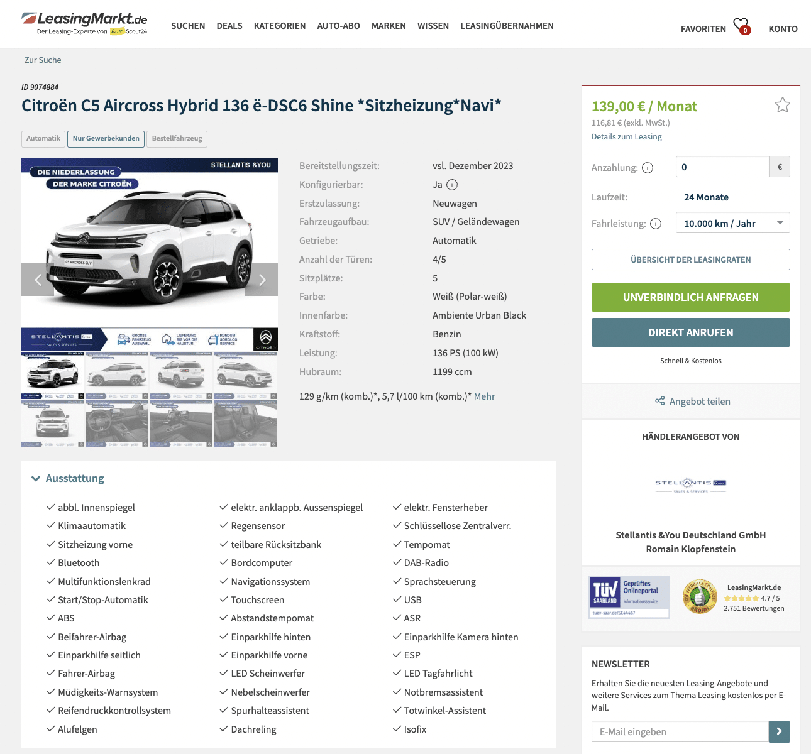Click the share icon by Angebot teilen
This screenshot has height=754, width=811.
click(659, 401)
